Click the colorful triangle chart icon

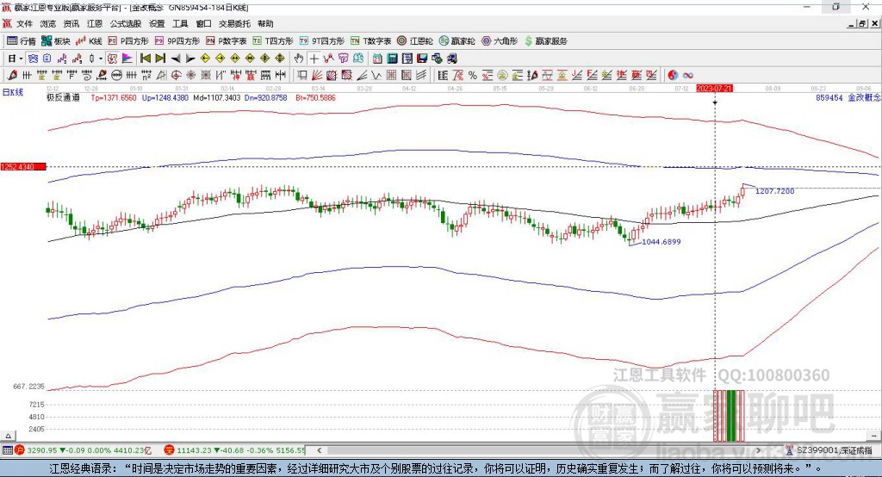click(x=127, y=59)
